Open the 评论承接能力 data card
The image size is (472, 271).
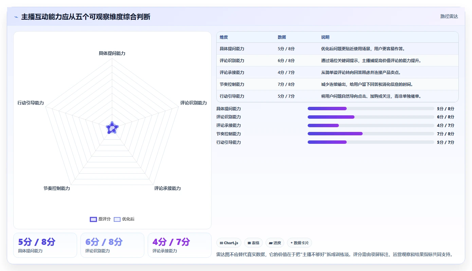tap(180, 245)
